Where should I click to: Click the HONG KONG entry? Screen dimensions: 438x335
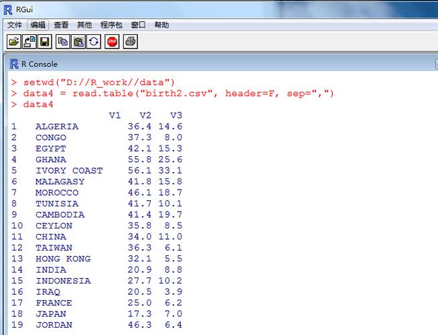63,259
